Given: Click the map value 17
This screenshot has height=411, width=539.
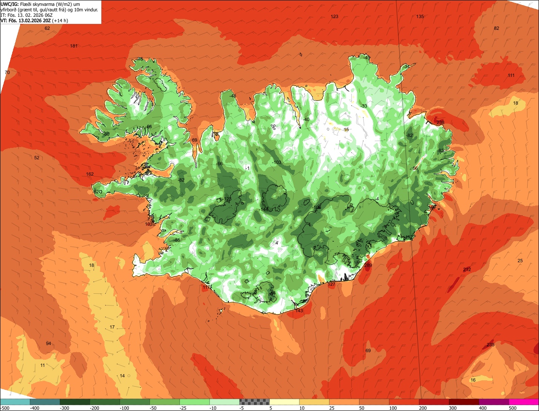Looking at the screenshot, I should pos(112,327).
